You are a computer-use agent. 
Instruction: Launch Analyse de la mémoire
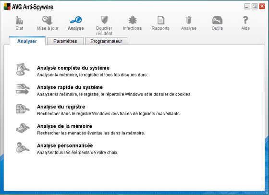(x=64, y=126)
